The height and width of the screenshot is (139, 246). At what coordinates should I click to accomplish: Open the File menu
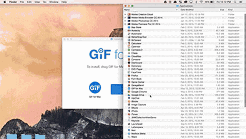click(22, 2)
